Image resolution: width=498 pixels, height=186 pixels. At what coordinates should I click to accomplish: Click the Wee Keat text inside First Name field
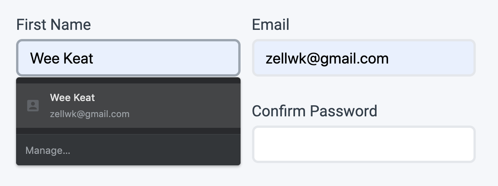coord(62,59)
